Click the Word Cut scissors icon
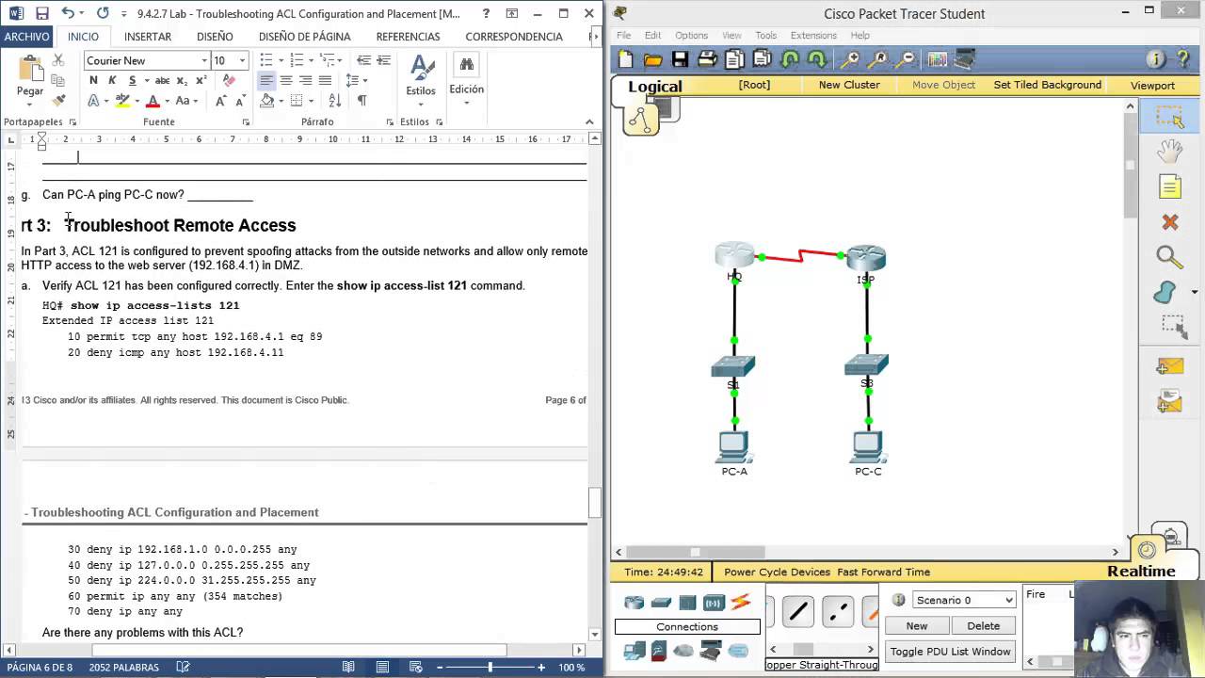This screenshot has width=1205, height=678. pyautogui.click(x=57, y=59)
